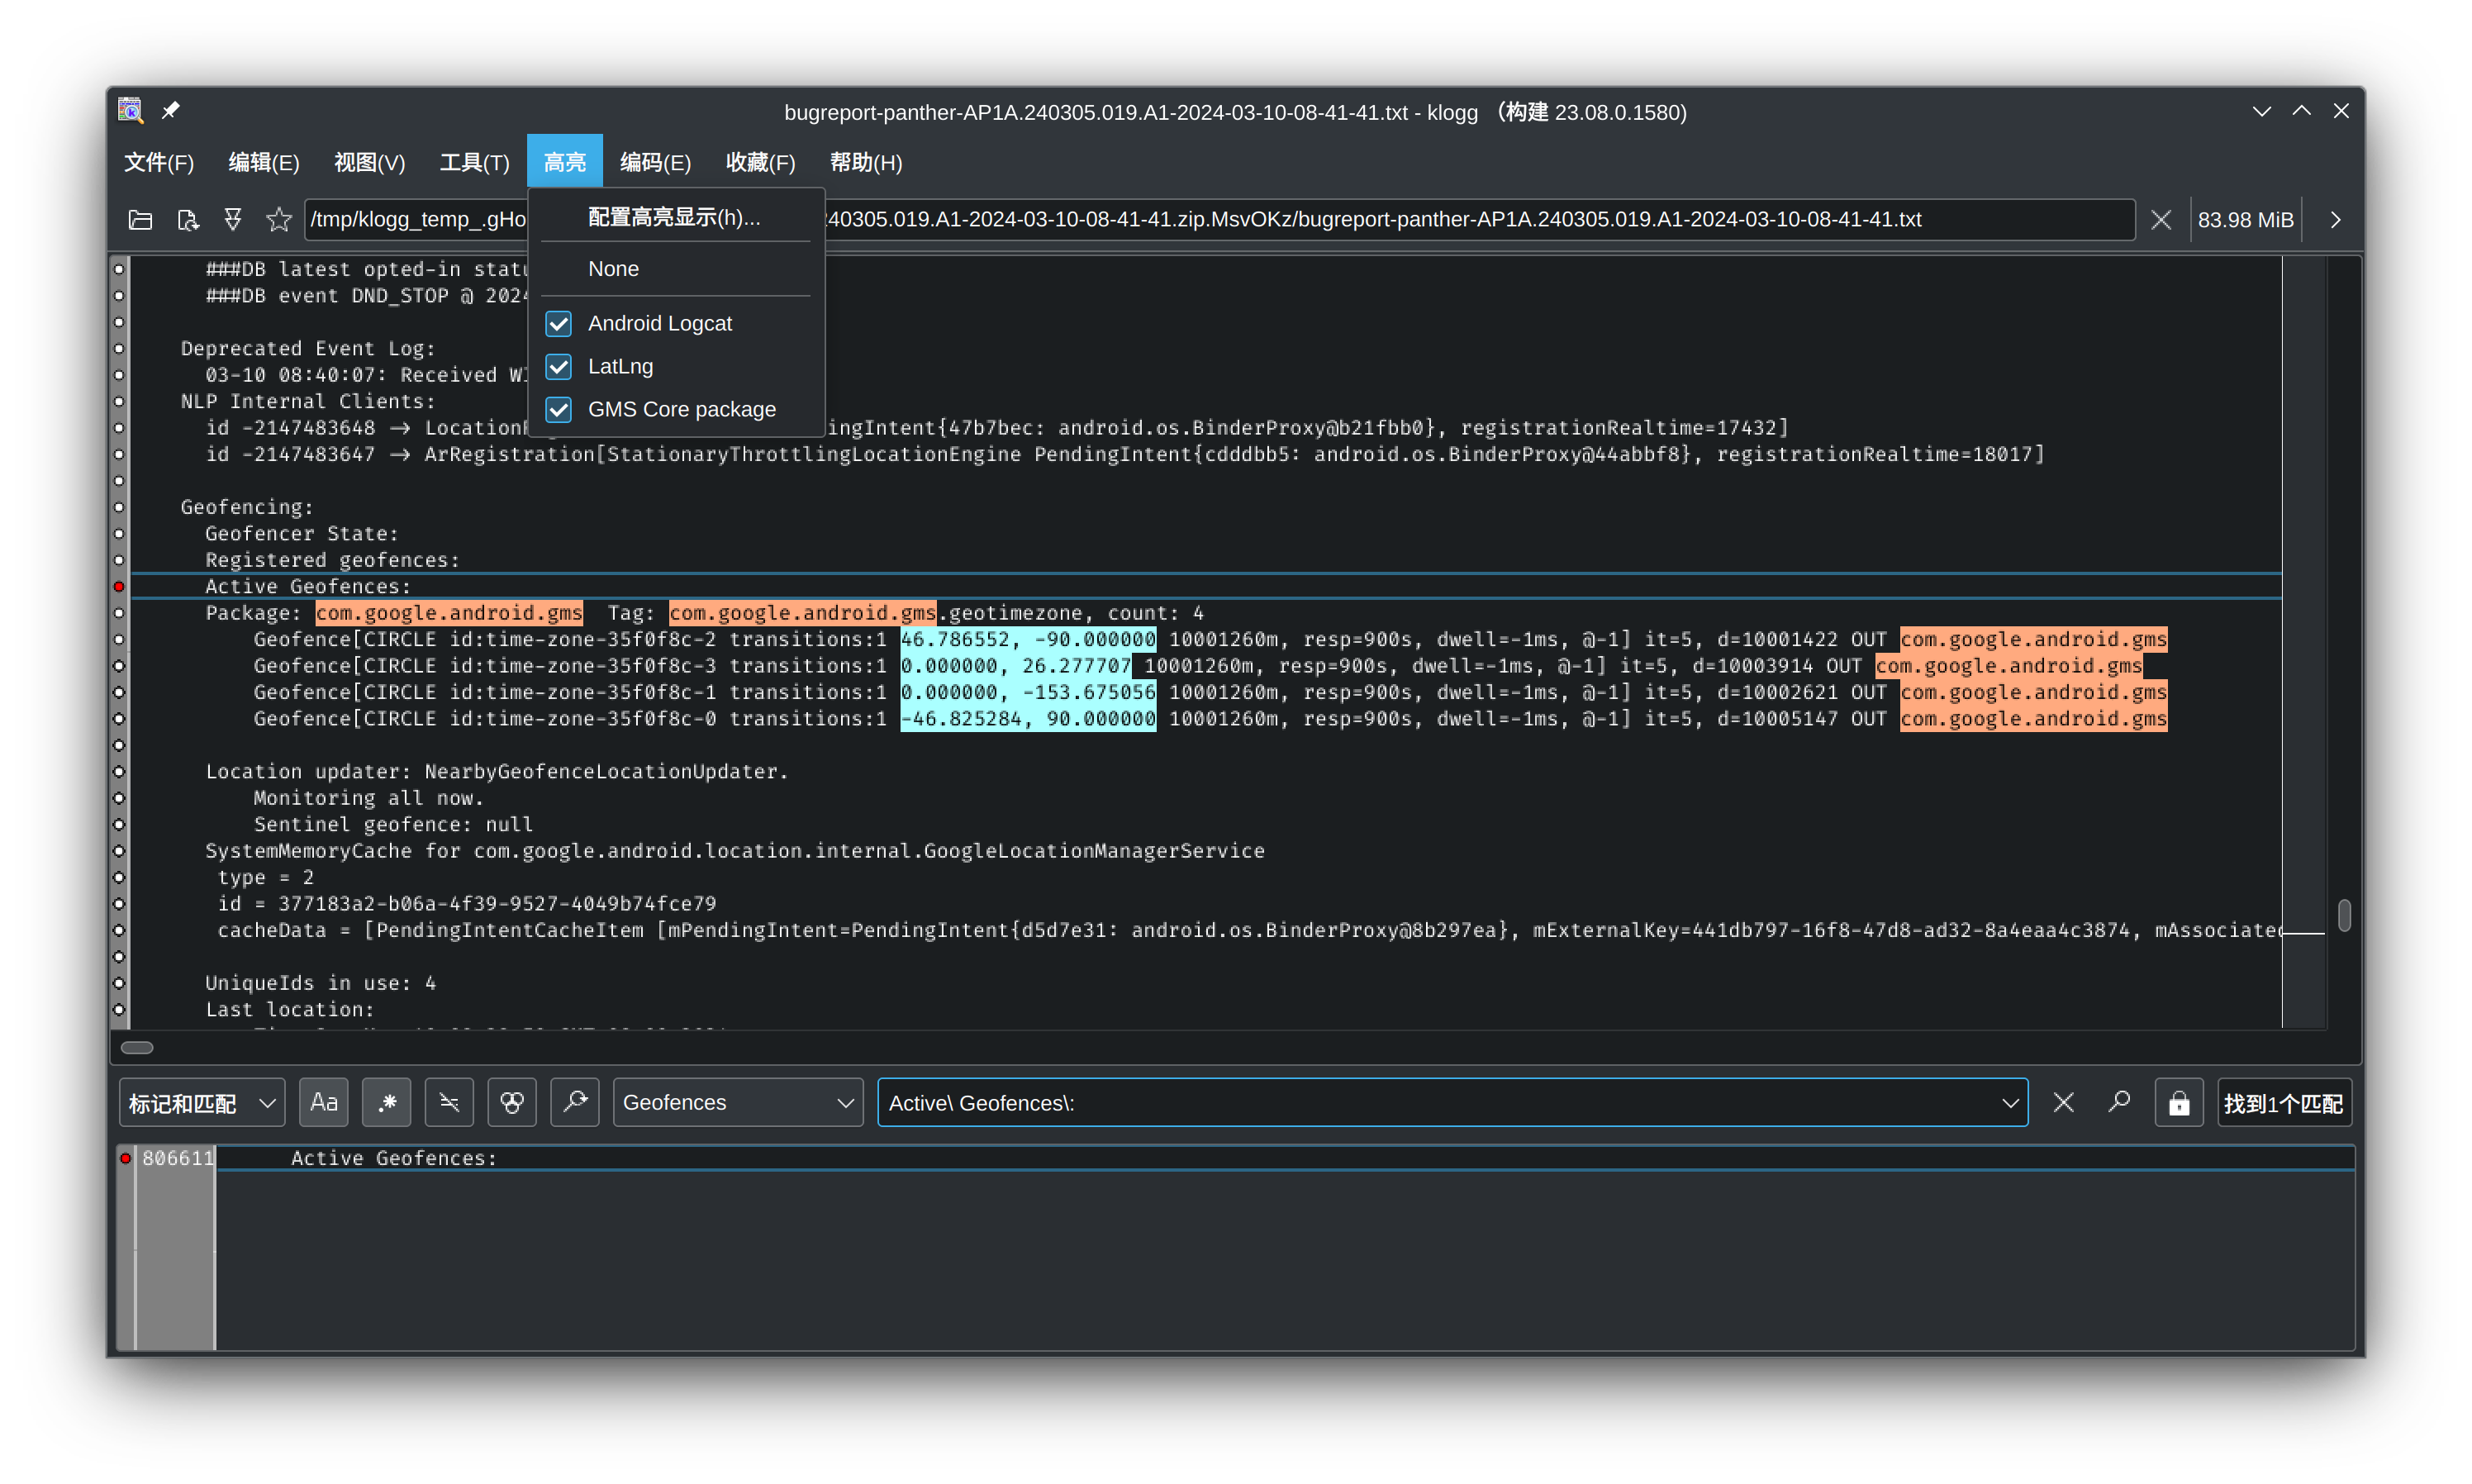Mark the 'Deprecated Event Log:' line bullet

(119, 349)
